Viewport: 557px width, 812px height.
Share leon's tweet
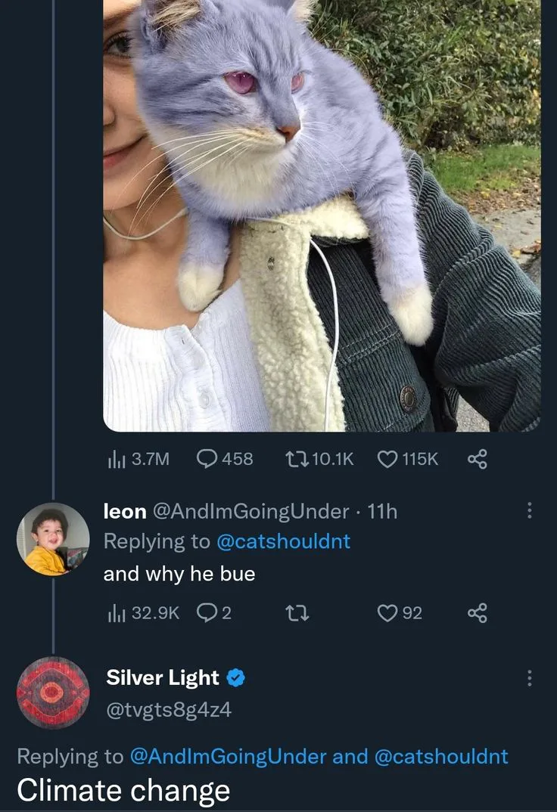point(477,612)
